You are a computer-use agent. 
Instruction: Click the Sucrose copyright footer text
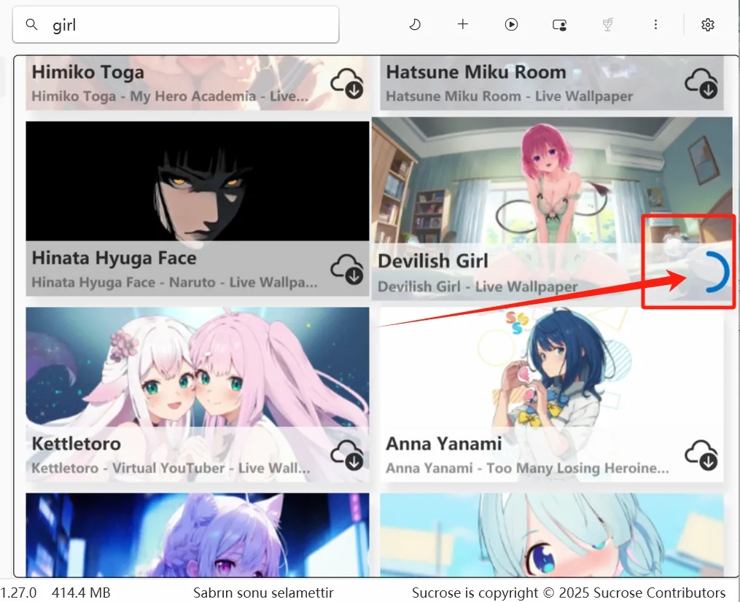pos(569,593)
